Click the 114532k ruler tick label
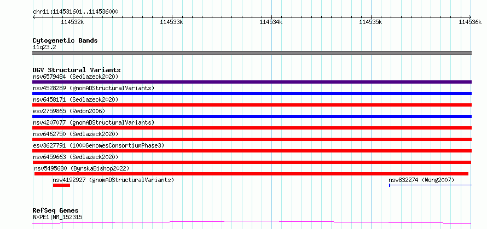 coord(72,22)
